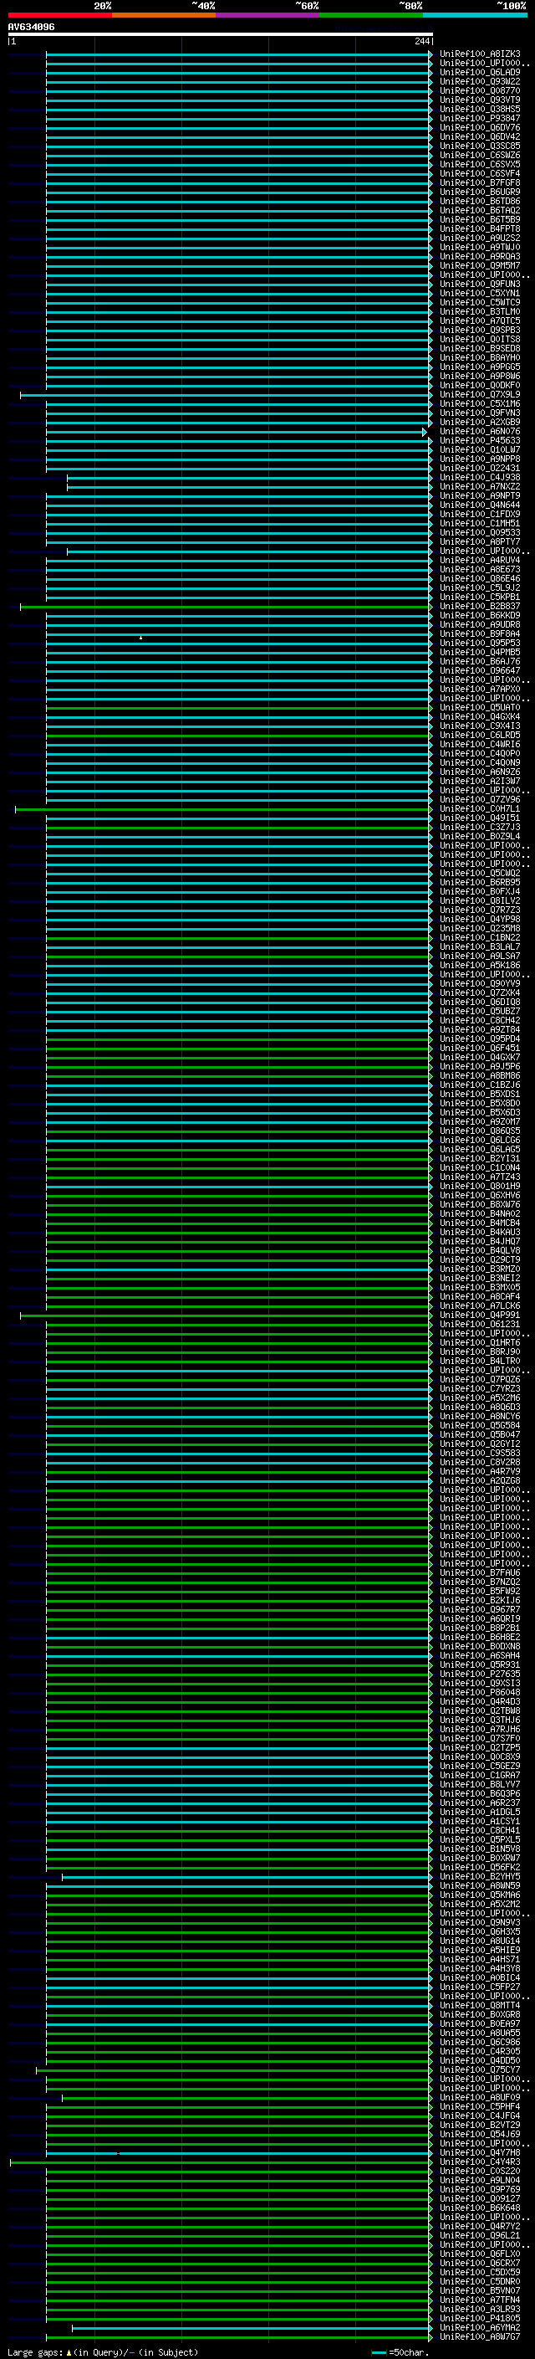Select hit label UniRef100_Q801H9
Viewport: 535px width, 2359px height.
pyautogui.click(x=480, y=1186)
